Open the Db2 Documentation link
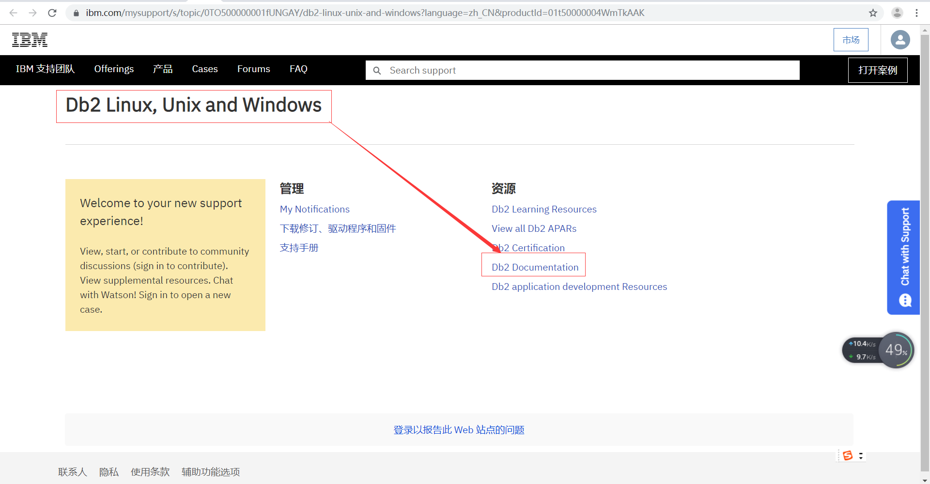The image size is (930, 484). click(x=534, y=267)
